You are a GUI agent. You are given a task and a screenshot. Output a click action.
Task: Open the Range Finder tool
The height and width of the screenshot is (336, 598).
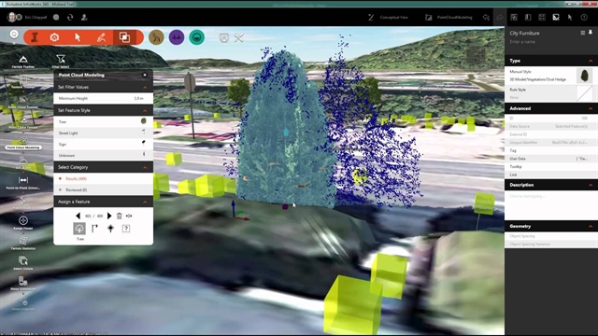[23, 223]
